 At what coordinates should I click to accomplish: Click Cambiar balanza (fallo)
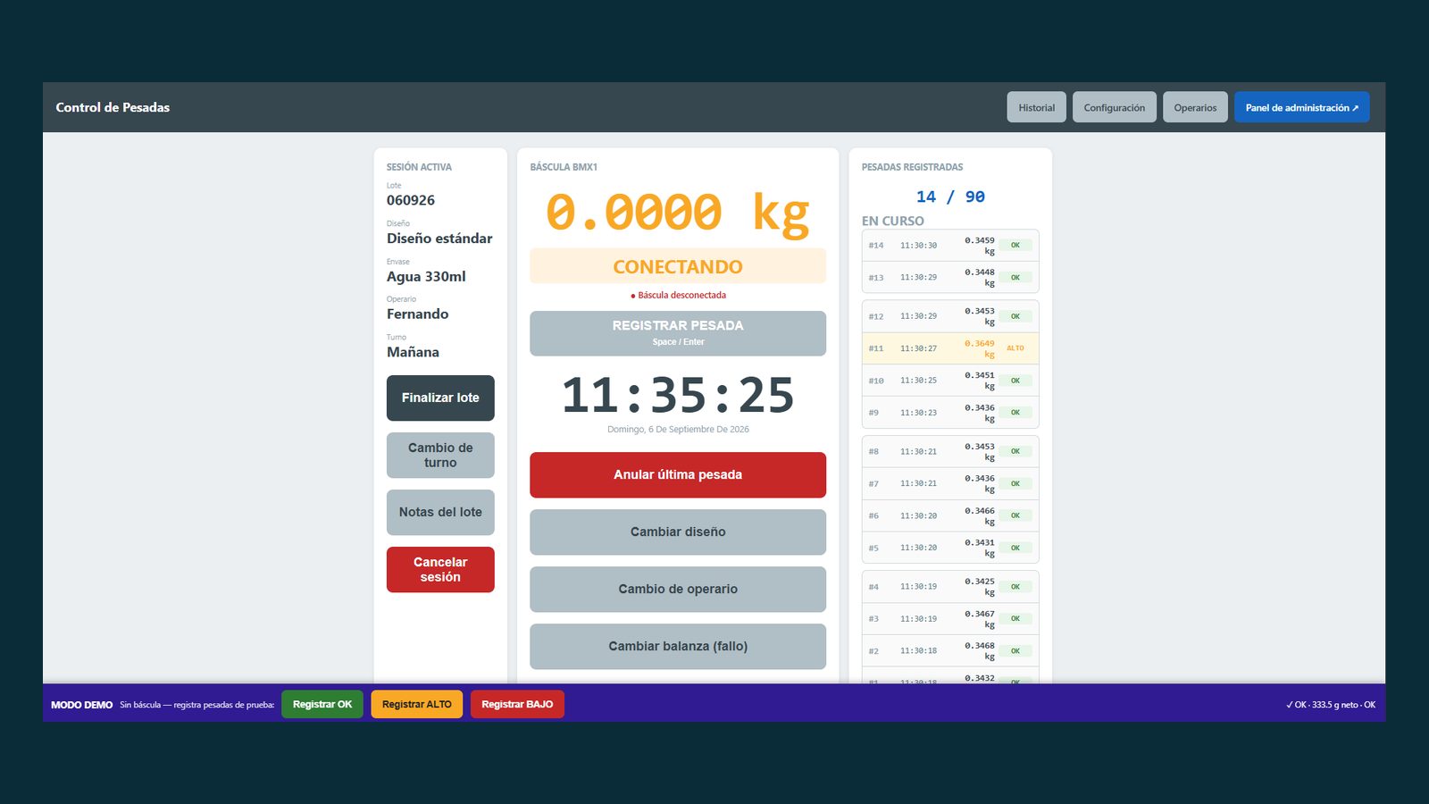[x=678, y=646]
